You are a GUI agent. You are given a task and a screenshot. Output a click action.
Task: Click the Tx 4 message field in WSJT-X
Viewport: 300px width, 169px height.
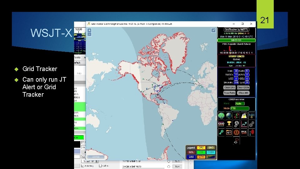tap(143, 166)
